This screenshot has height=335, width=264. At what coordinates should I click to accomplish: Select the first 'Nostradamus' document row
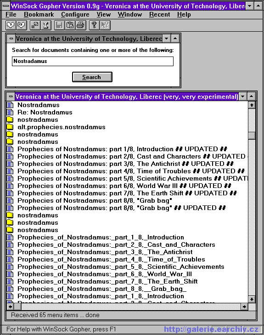(x=127, y=105)
